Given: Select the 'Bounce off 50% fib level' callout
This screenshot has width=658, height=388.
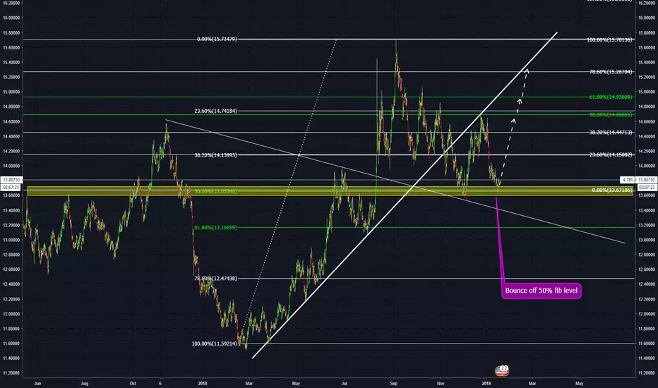Looking at the screenshot, I should pos(542,290).
